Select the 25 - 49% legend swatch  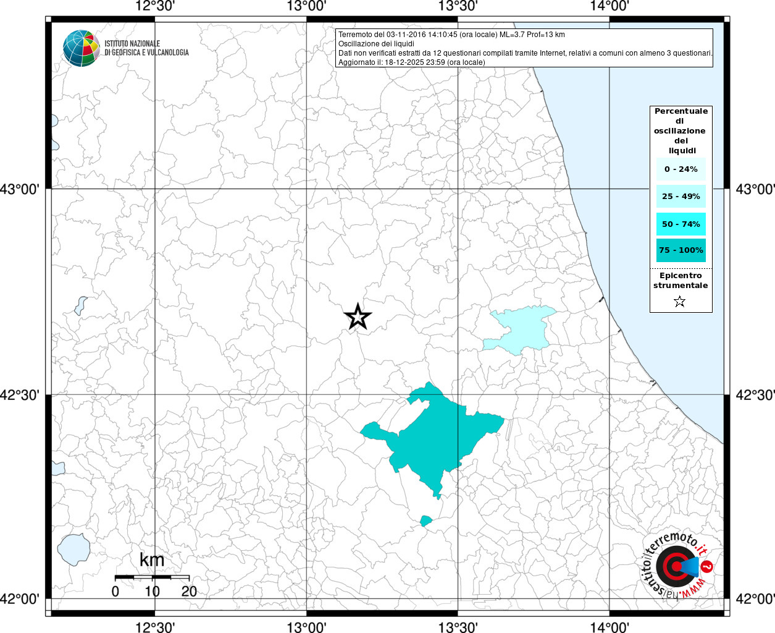tap(681, 197)
